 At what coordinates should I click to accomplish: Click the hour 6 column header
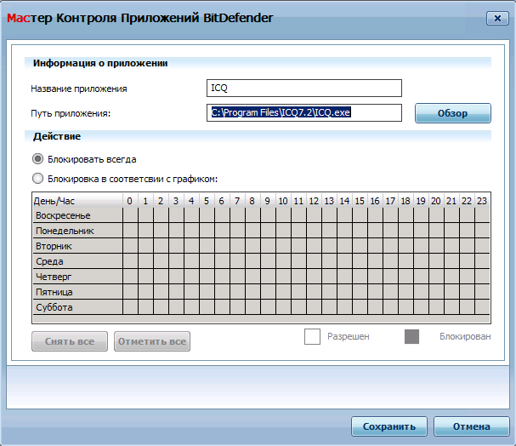(223, 201)
